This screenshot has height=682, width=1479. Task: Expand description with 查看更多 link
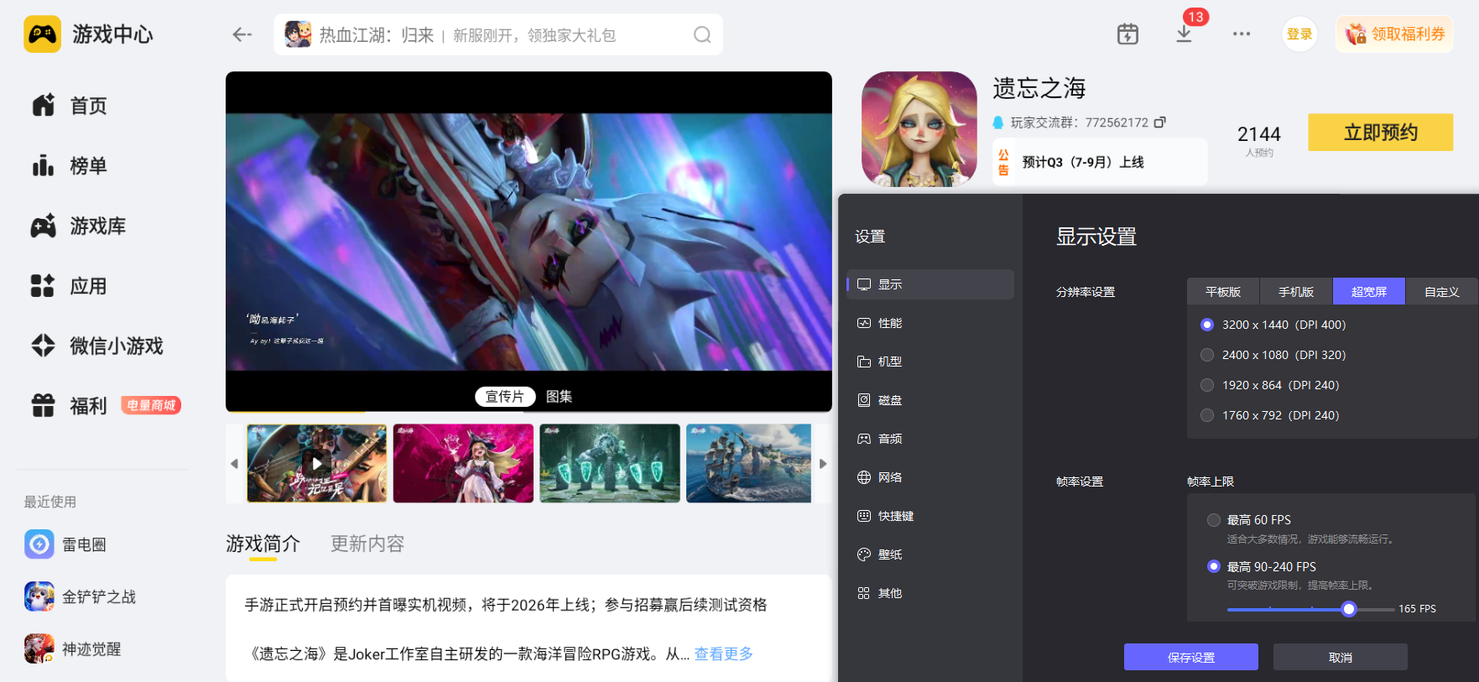coord(724,653)
